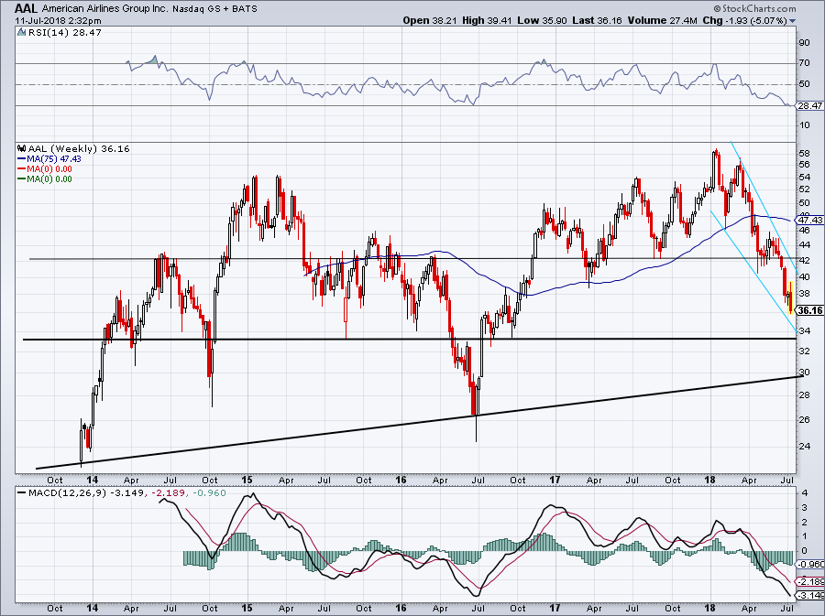Image resolution: width=825 pixels, height=616 pixels.
Task: Click the AAL (Weekly) 36.16 legend text
Action: (x=79, y=148)
